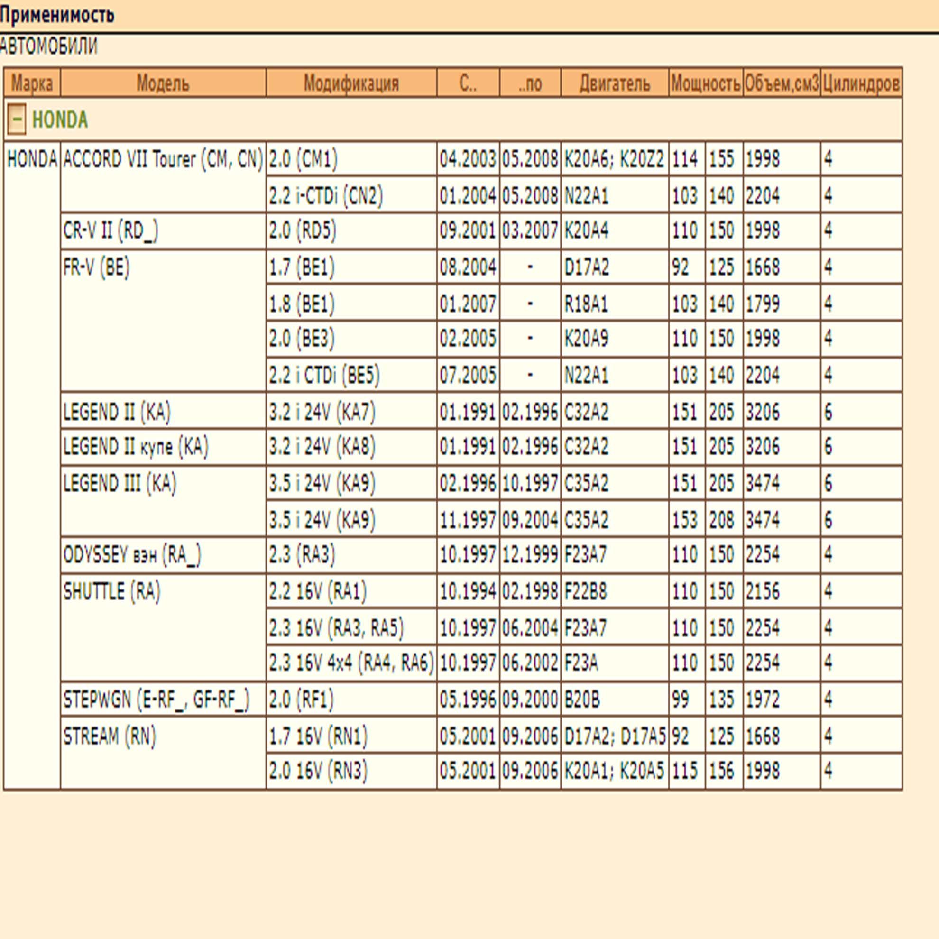
Task: Click the LEGEND II купе (KA) model cell
Action: point(163,446)
